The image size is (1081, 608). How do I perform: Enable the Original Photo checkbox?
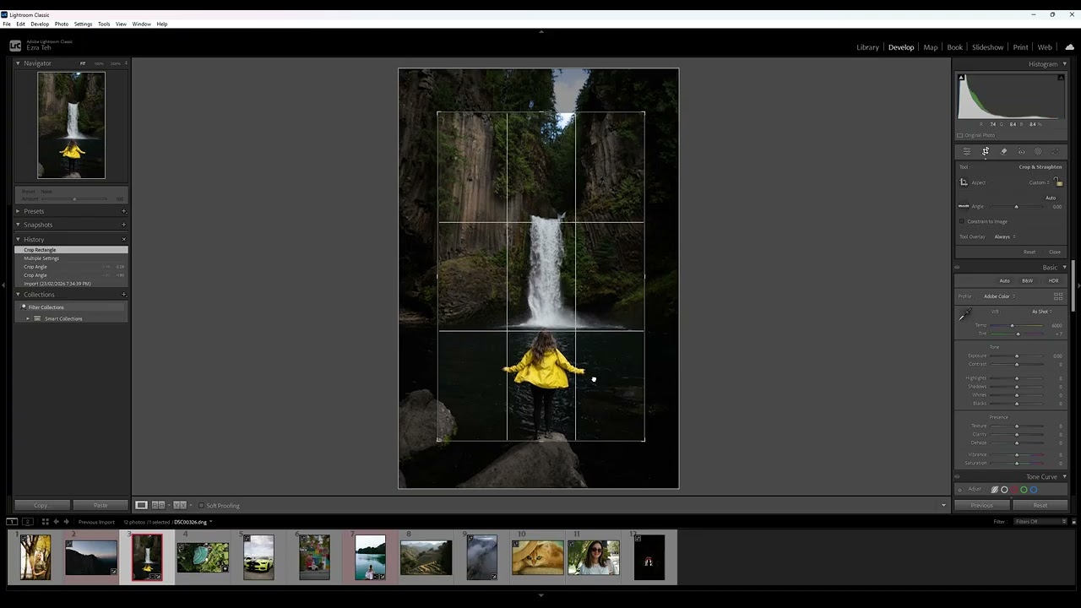tap(960, 135)
